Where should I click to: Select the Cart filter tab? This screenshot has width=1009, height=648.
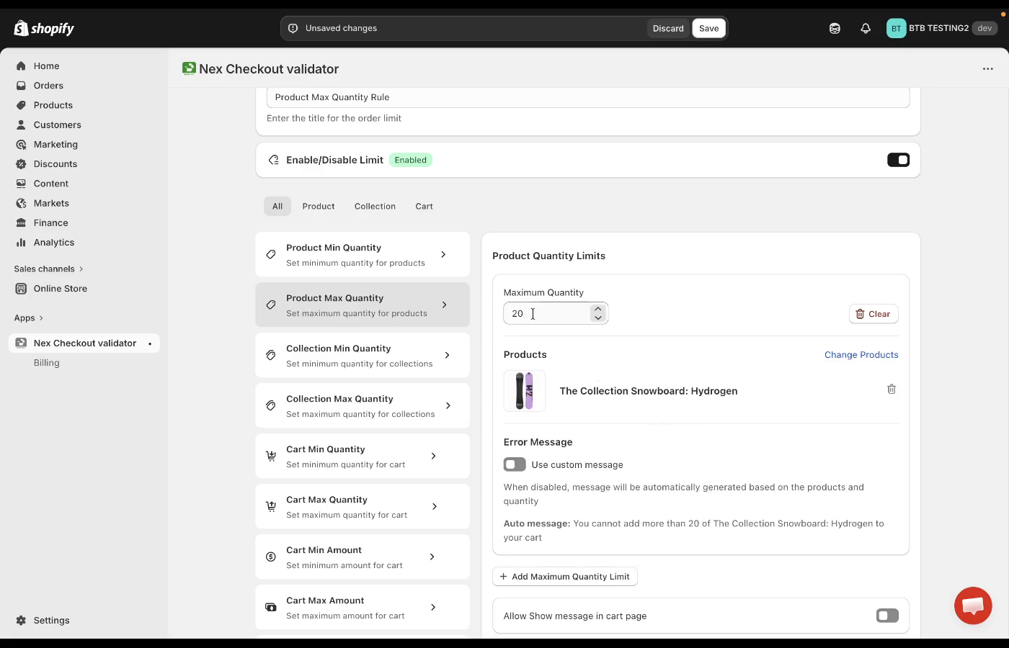coord(424,206)
